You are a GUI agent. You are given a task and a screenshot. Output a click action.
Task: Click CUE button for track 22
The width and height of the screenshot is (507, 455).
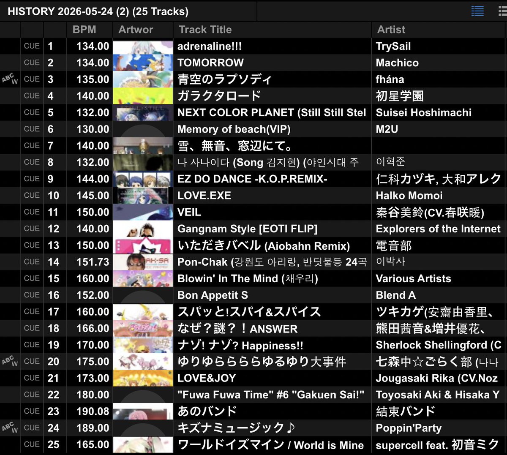(x=32, y=395)
